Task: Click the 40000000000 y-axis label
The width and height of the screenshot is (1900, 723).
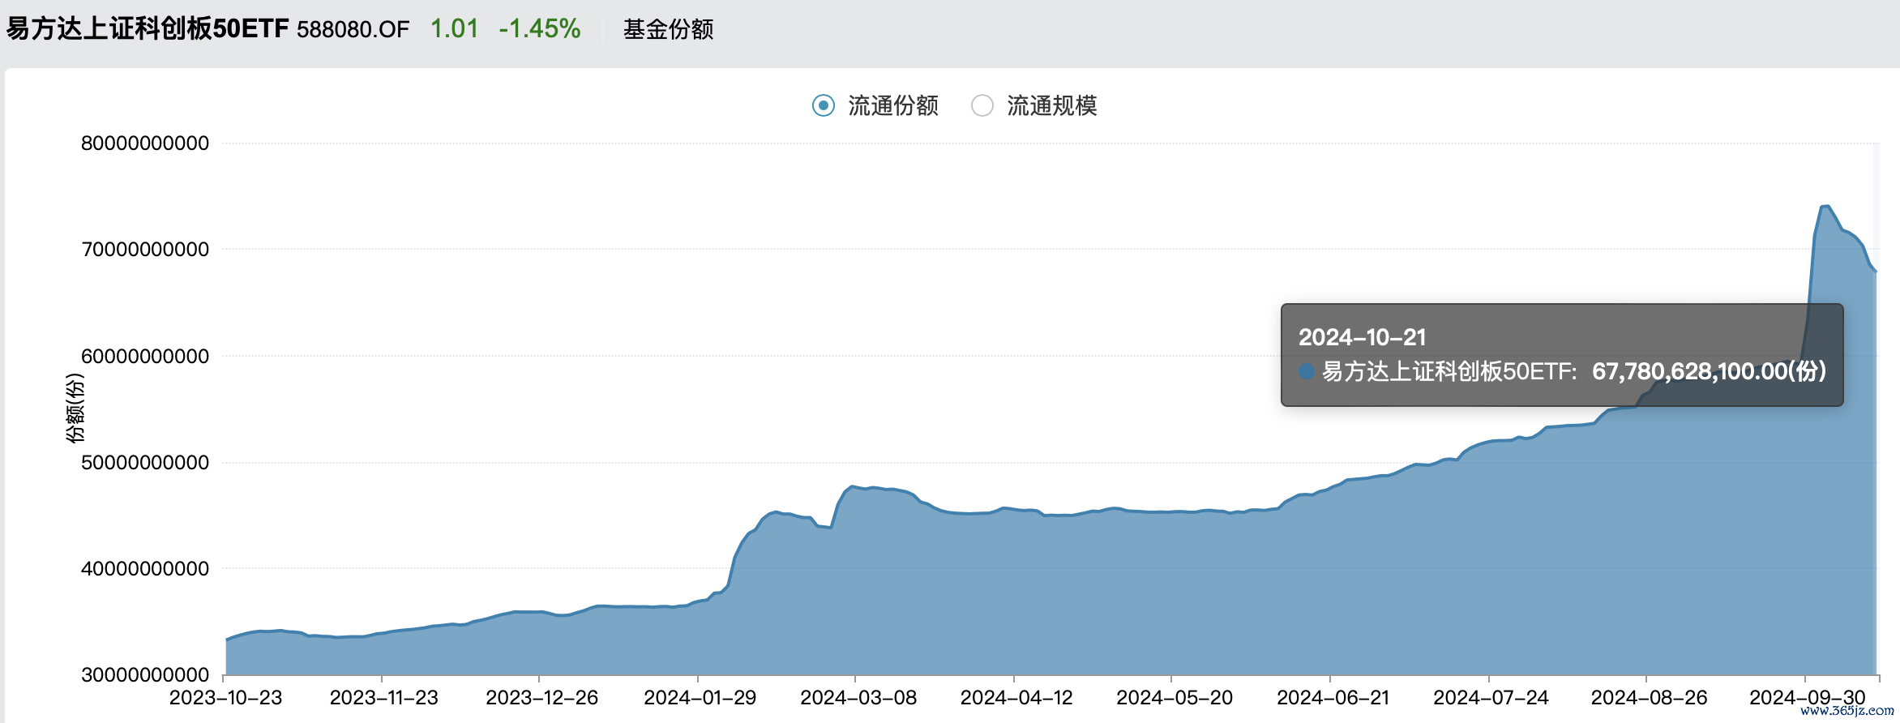Action: click(145, 569)
